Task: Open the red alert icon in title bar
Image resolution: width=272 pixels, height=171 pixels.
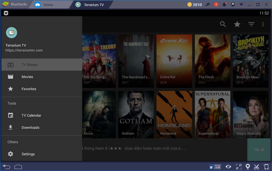Action: [216, 5]
